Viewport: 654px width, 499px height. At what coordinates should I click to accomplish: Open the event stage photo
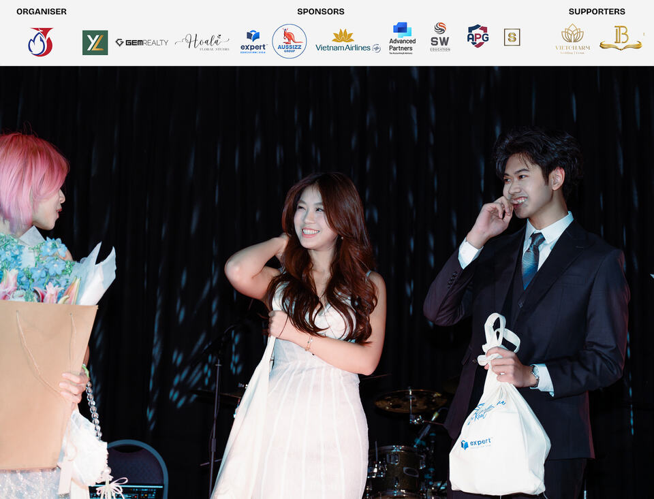tap(327, 283)
